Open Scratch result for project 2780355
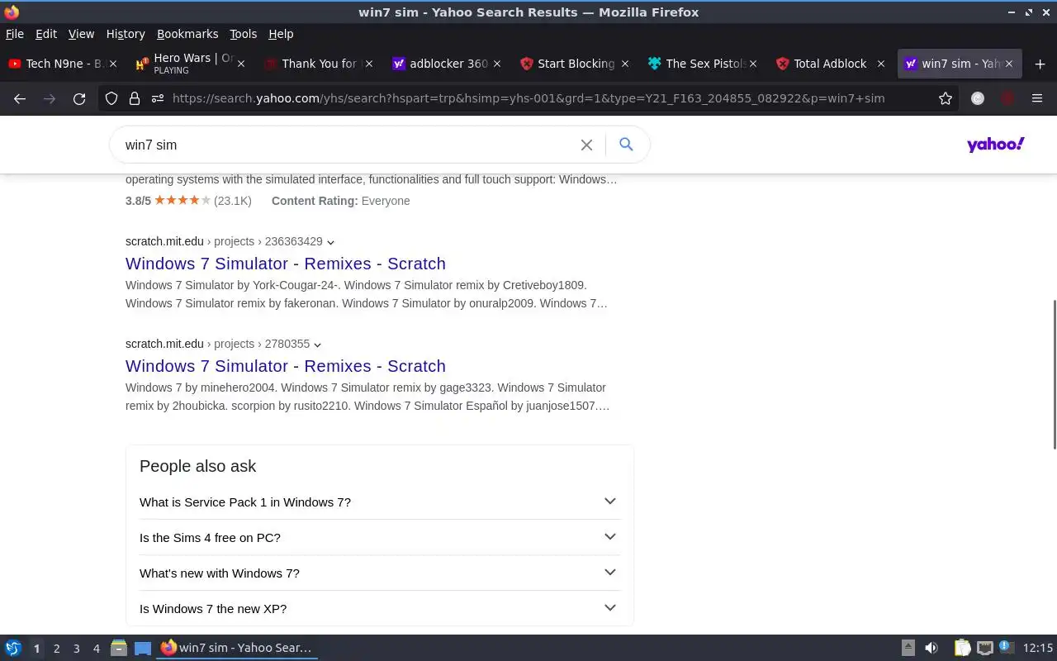Image resolution: width=1057 pixels, height=661 pixels. pyautogui.click(x=286, y=366)
